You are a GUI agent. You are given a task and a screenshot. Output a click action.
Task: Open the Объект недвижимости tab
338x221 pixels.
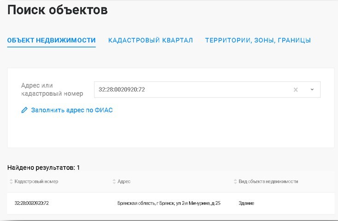[51, 41]
